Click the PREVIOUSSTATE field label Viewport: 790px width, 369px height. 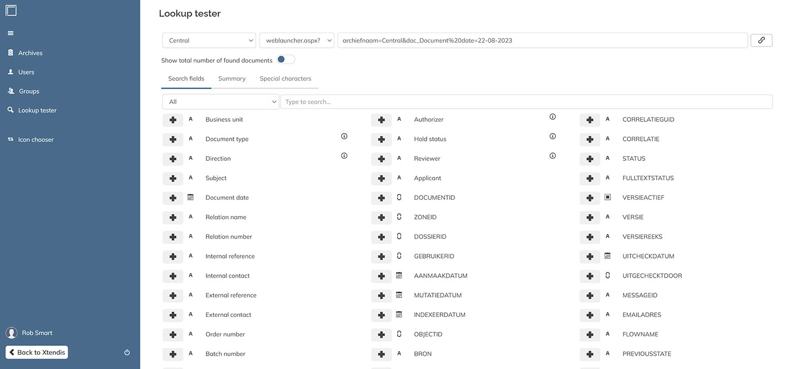click(647, 354)
